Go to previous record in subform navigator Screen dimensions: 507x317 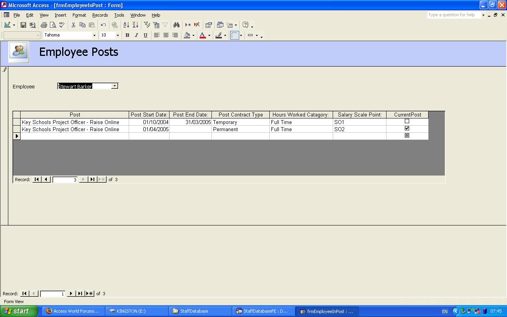point(46,180)
